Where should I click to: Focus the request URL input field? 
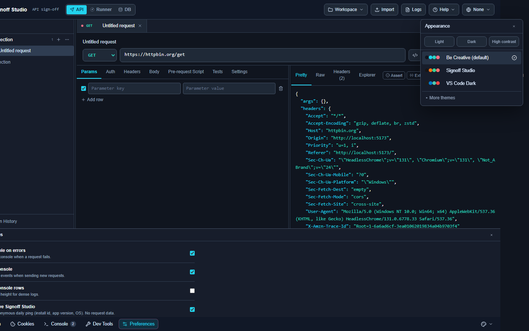(263, 55)
